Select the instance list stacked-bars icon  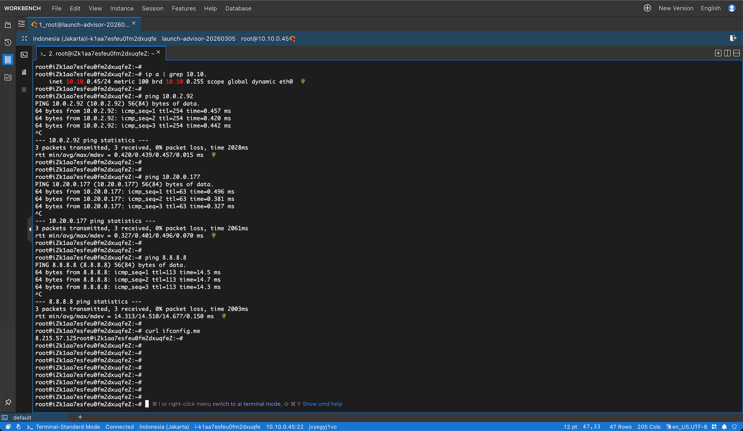point(8,60)
